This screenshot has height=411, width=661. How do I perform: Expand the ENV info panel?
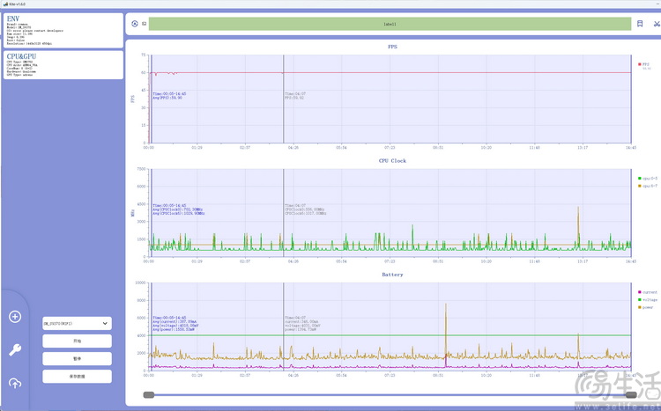point(63,30)
